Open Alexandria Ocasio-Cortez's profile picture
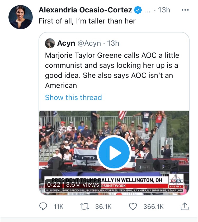The height and width of the screenshot is (222, 198). [21, 17]
